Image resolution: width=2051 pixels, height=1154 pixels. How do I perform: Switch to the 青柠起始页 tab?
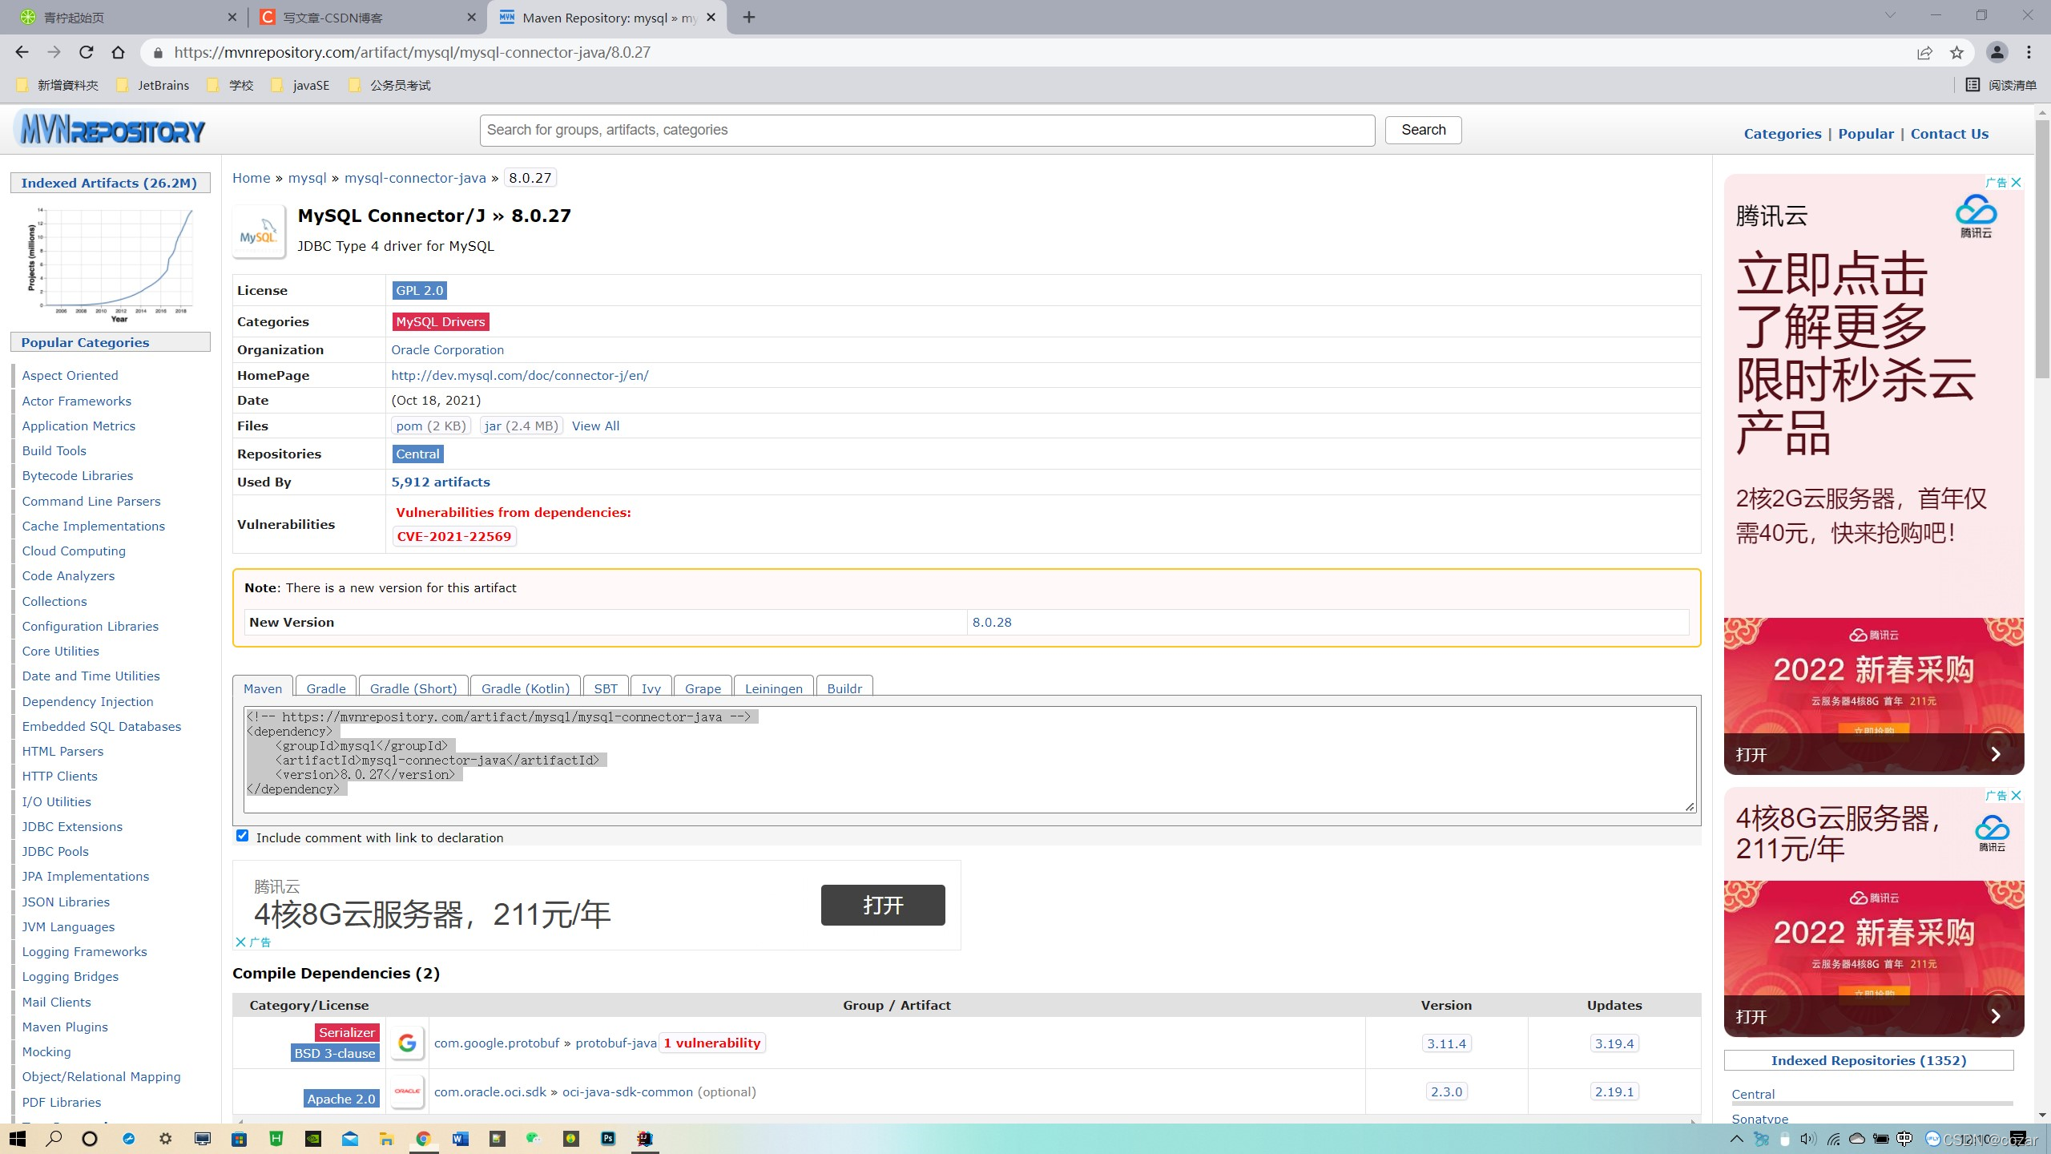pyautogui.click(x=123, y=17)
